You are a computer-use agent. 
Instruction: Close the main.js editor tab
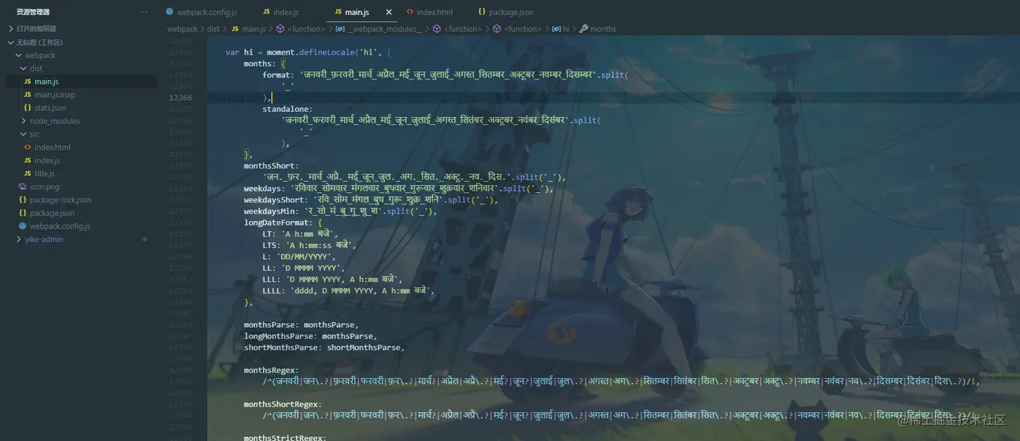[389, 12]
